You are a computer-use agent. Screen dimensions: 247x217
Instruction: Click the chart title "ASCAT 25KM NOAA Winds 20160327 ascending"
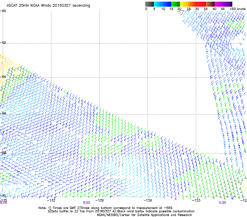point(48,6)
